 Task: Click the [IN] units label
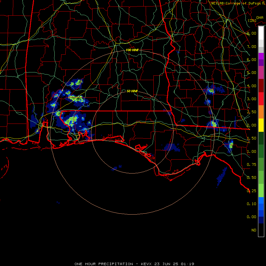tap(252, 20)
